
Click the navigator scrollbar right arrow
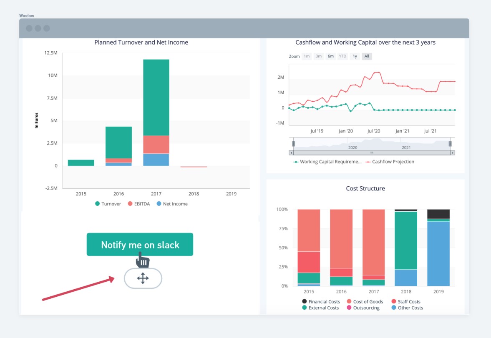(453, 153)
